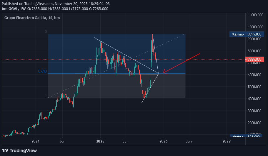The height and width of the screenshot is (156, 268).
Task: Click 11000.000 on the price scale
Action: [255, 15]
